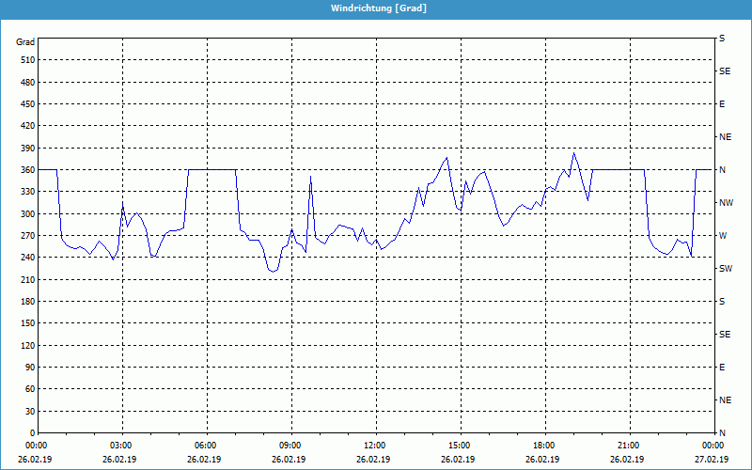
Task: Click the 12:00 time marker below chart
Action: tap(375, 446)
